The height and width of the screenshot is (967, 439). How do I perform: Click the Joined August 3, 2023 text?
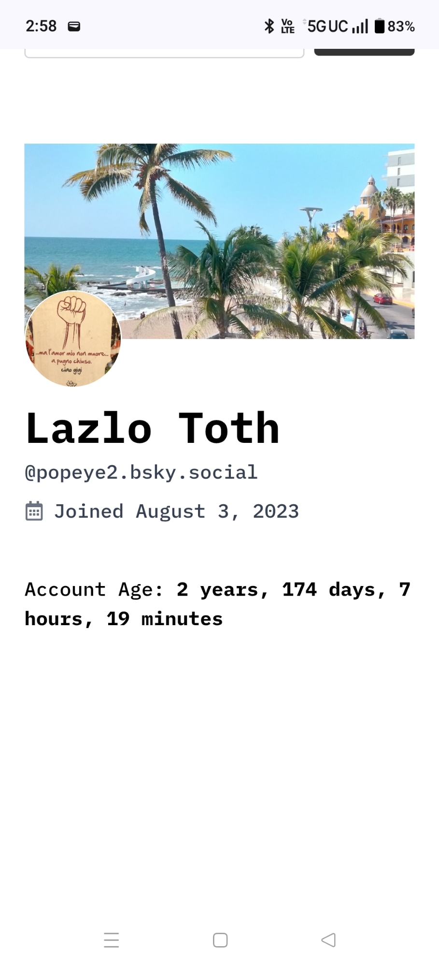176,512
